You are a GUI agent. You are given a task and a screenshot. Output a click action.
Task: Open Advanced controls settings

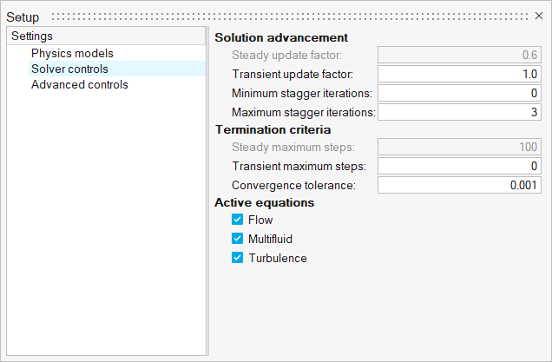point(79,84)
